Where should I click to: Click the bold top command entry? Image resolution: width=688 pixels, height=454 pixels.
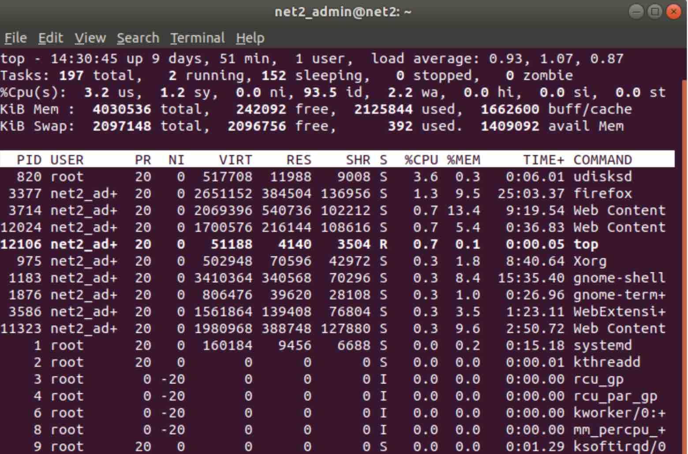586,244
